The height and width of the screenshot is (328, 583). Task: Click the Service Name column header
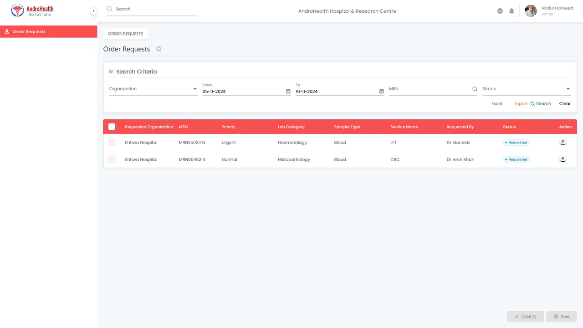coord(404,127)
